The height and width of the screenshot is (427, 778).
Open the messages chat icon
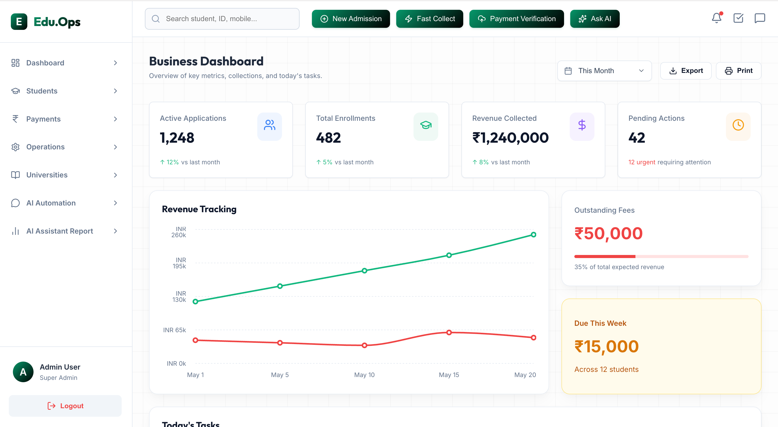[760, 18]
